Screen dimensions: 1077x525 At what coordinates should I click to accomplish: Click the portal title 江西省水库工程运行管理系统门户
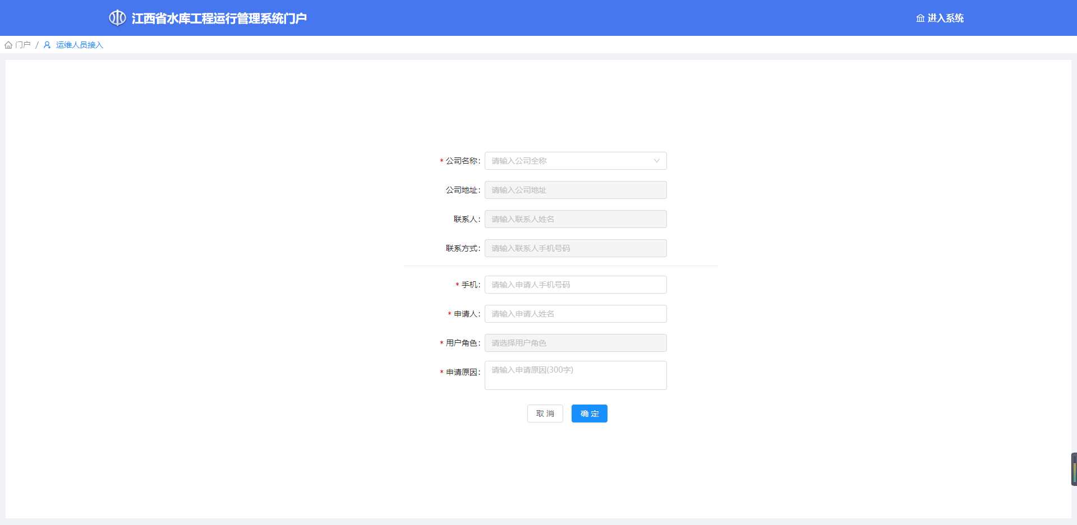(x=219, y=18)
